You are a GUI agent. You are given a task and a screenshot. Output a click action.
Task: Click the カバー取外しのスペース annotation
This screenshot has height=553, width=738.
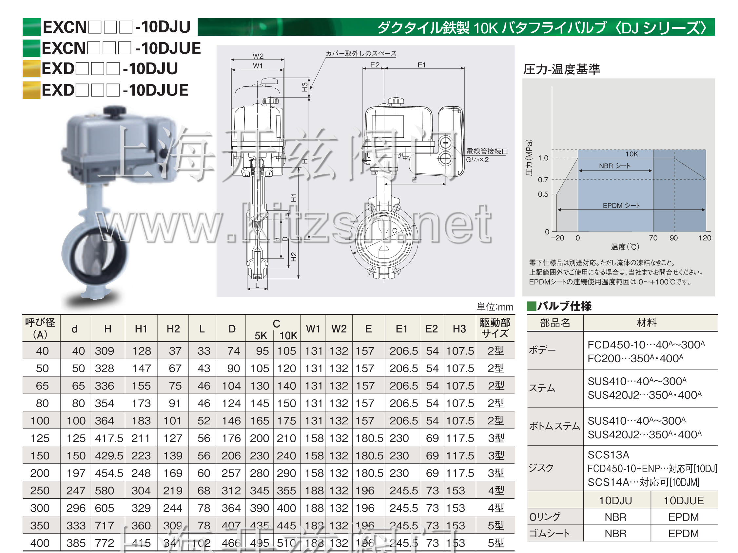tap(361, 53)
